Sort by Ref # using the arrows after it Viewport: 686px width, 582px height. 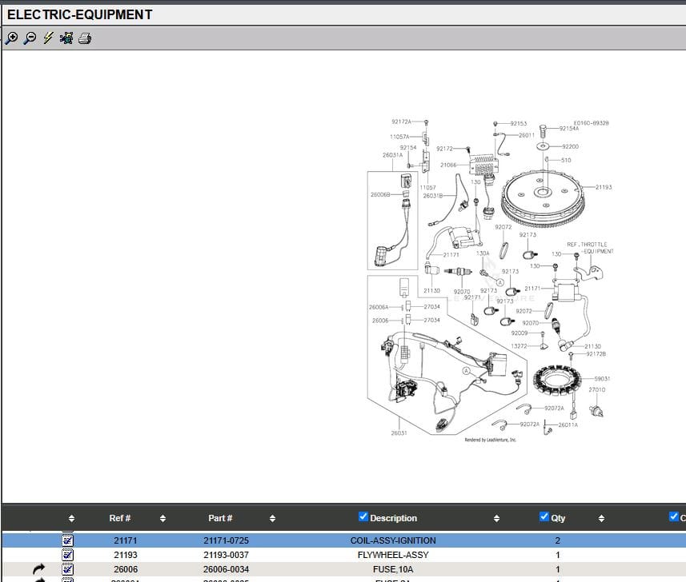(162, 518)
